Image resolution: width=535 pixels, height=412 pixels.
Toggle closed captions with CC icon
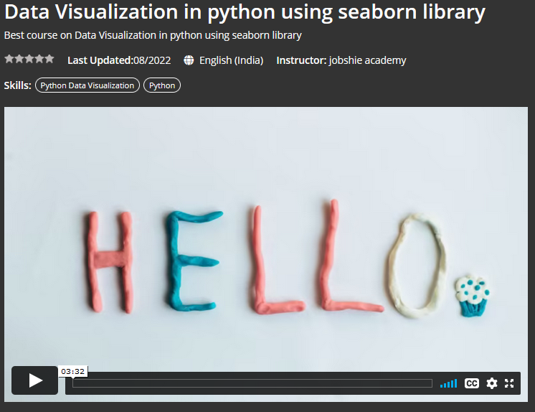tap(472, 383)
